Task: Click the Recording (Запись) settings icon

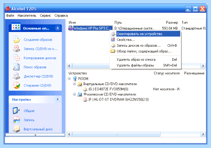Action: click(16, 120)
